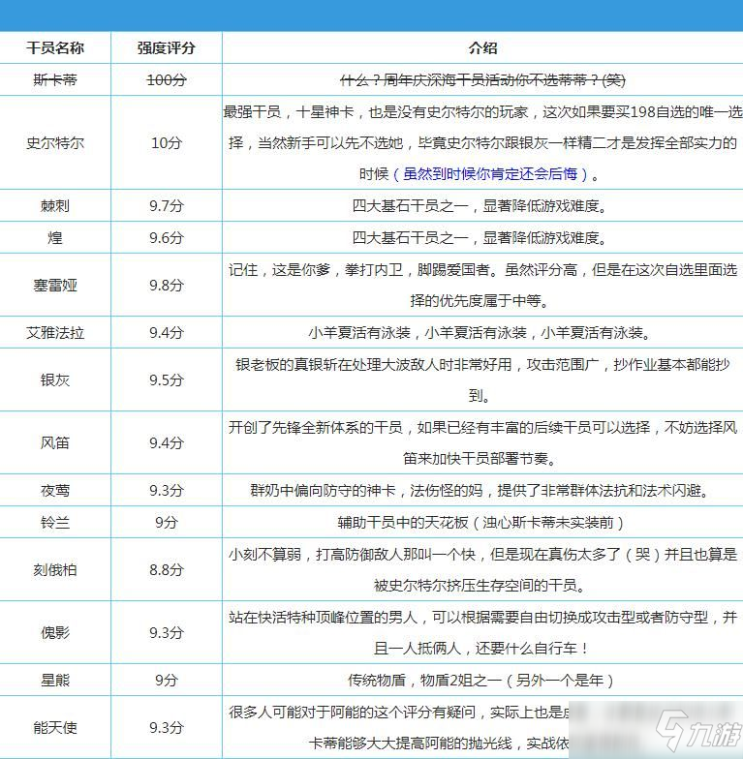The image size is (743, 759).
Task: Click the 艾雅法拉 name cell
Action: (55, 333)
